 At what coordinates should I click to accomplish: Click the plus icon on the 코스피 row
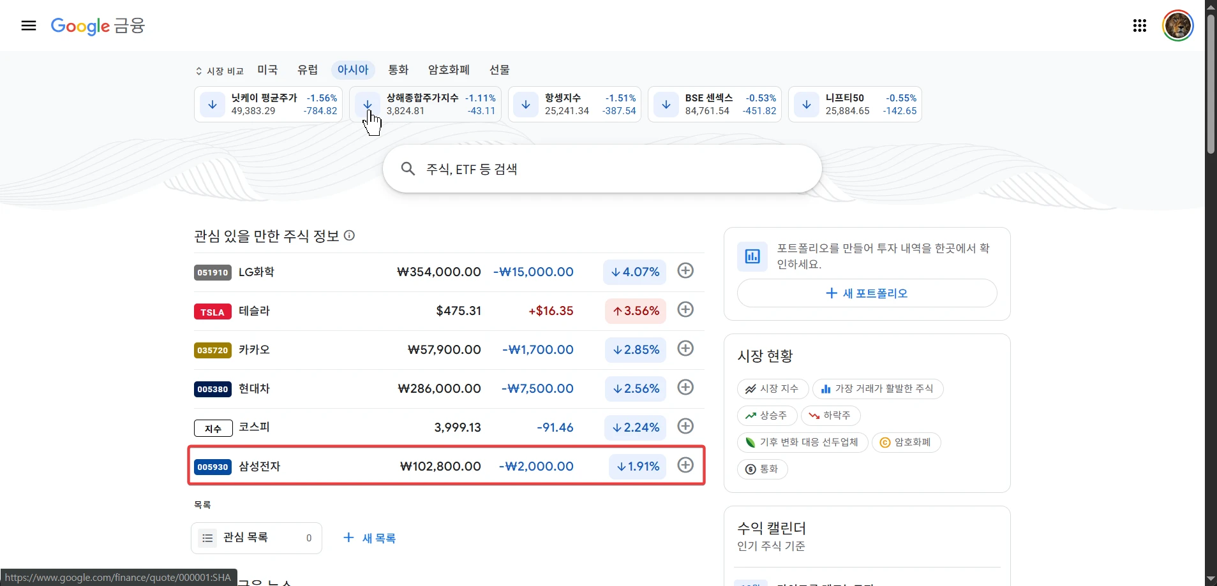tap(685, 427)
